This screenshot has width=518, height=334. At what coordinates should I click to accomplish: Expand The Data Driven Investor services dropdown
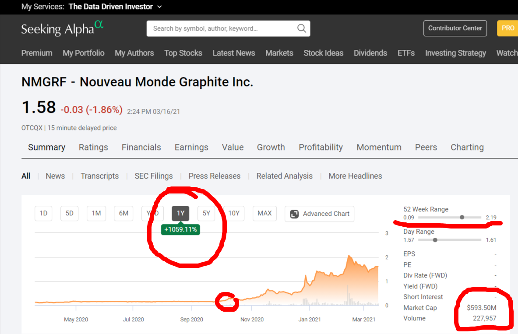click(x=159, y=7)
